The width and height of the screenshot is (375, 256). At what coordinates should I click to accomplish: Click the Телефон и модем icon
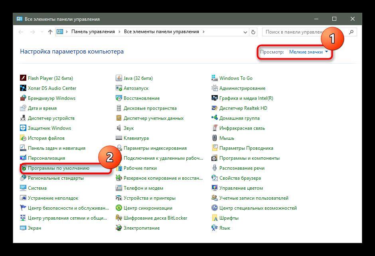[118, 188]
